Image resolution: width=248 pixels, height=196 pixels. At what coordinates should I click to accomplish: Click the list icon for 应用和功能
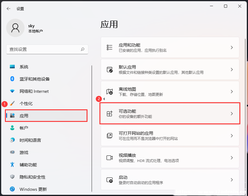[110, 47]
